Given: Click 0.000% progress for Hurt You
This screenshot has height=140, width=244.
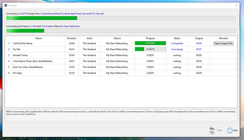Looking at the screenshot, I should 150,67.
